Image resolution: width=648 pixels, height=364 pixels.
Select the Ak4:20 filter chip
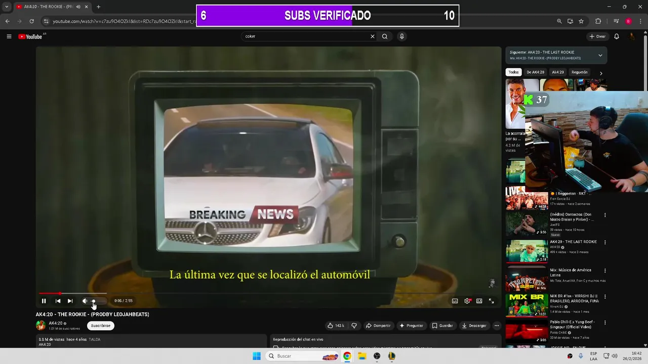click(558, 72)
